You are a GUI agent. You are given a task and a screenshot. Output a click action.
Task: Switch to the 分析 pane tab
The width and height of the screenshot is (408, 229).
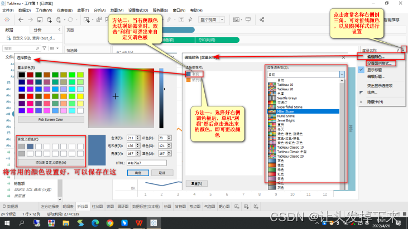(37, 30)
